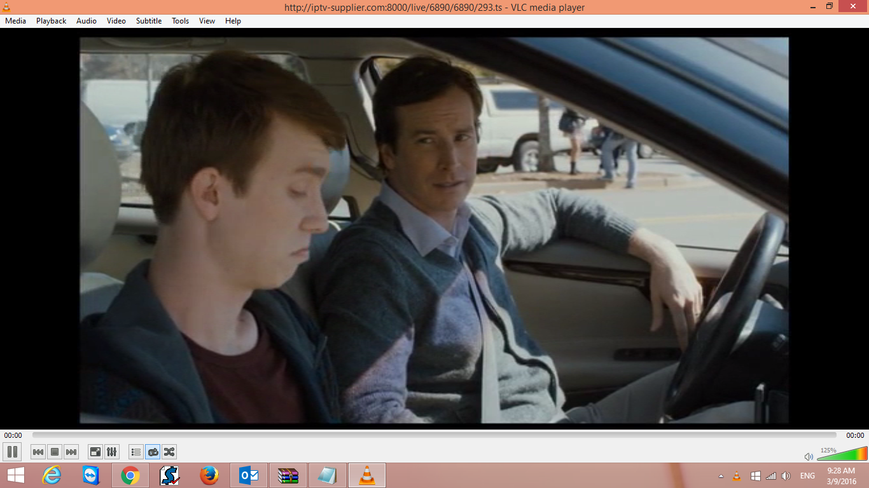This screenshot has width=869, height=488.
Task: Switch to Outlook in taskbar
Action: [x=248, y=475]
